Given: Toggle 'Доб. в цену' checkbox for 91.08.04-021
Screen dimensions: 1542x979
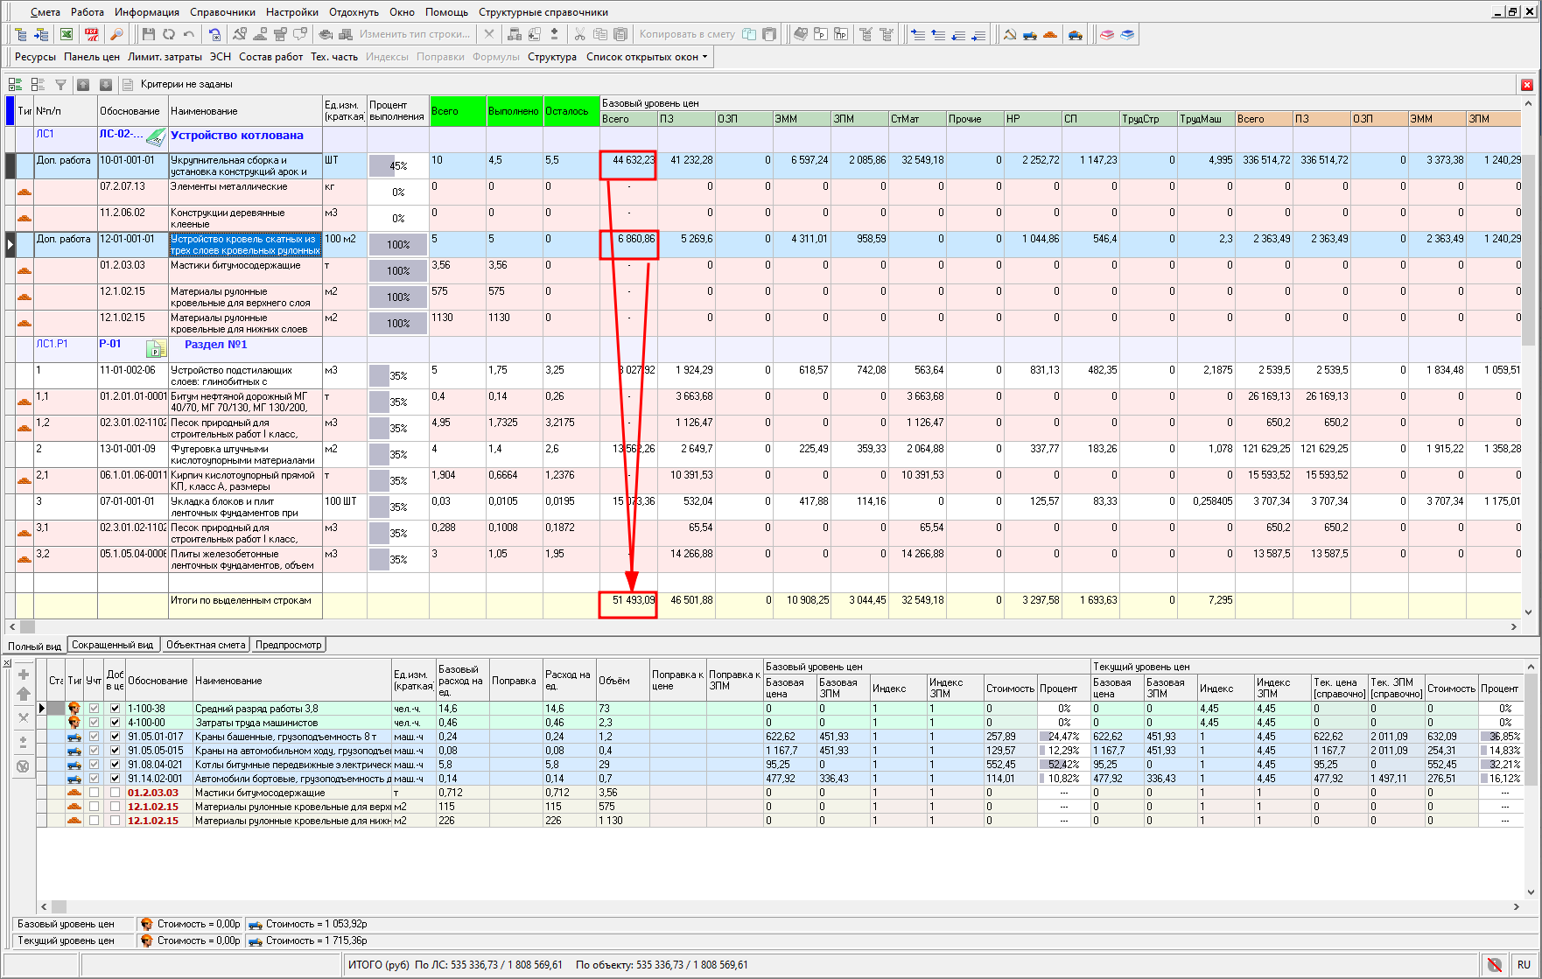Looking at the screenshot, I should 115,765.
